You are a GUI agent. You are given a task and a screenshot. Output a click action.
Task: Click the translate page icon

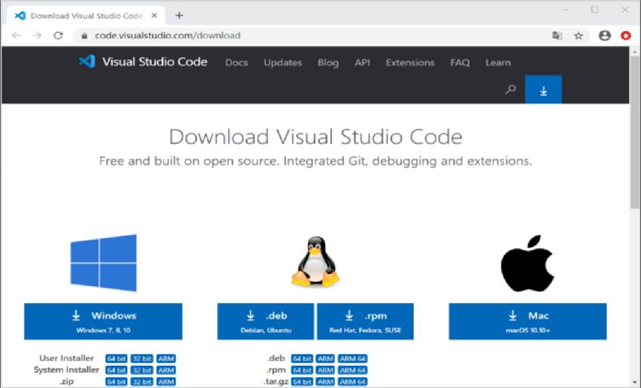557,36
